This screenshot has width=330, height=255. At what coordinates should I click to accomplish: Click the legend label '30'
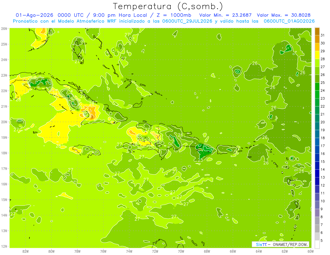[x=323, y=43]
